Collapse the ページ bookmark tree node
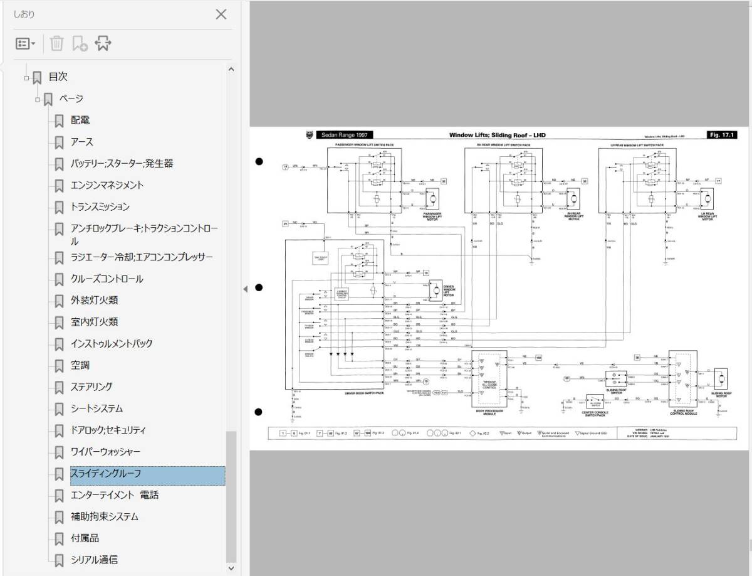This screenshot has width=752, height=576. (38, 100)
